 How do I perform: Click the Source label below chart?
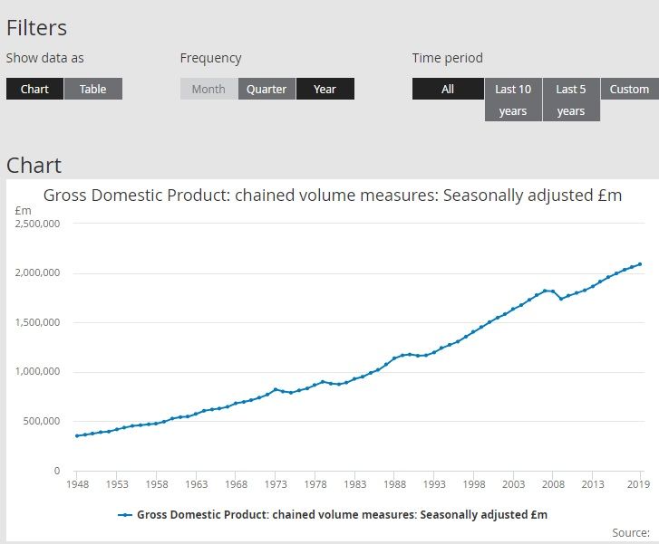pos(631,532)
